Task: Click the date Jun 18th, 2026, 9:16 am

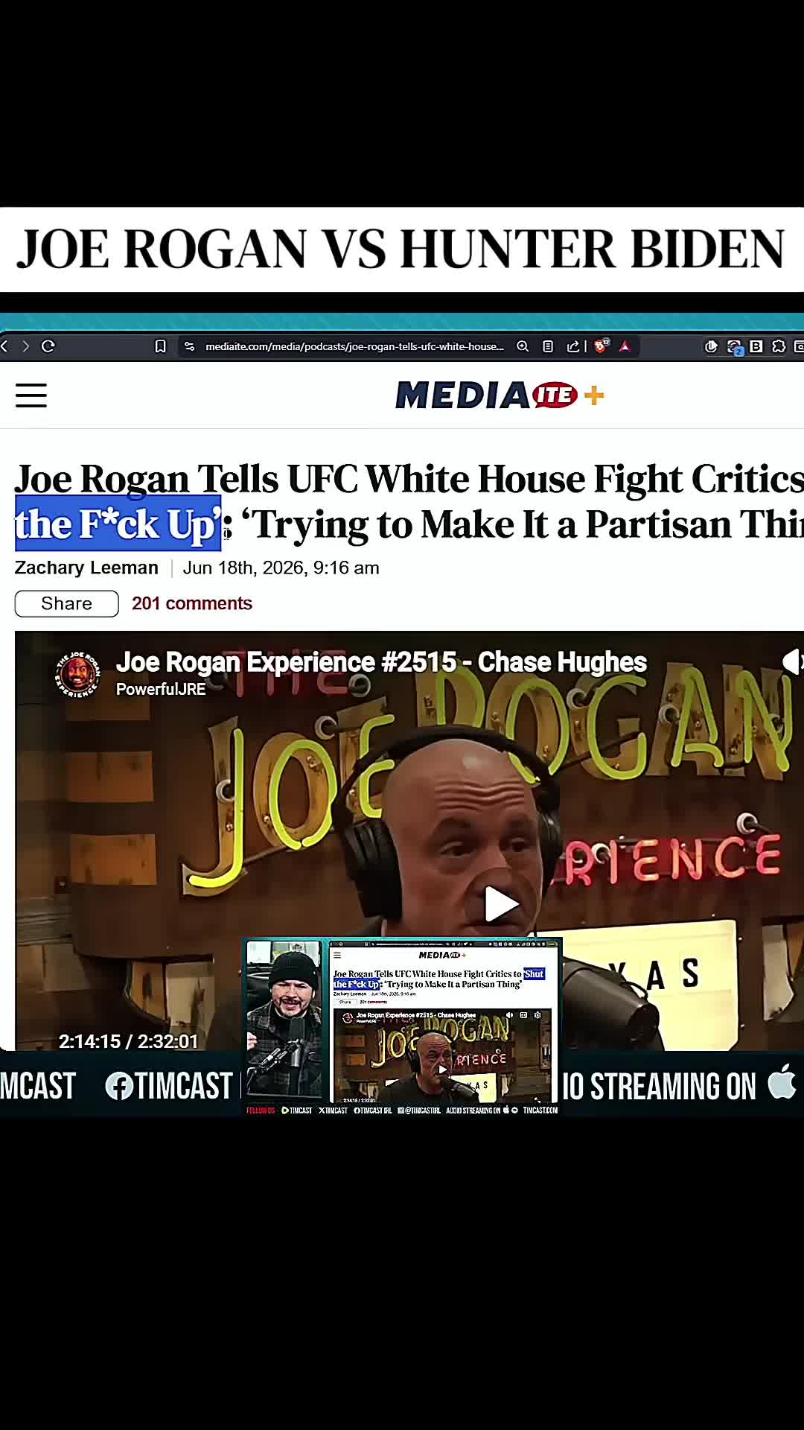Action: (x=281, y=568)
